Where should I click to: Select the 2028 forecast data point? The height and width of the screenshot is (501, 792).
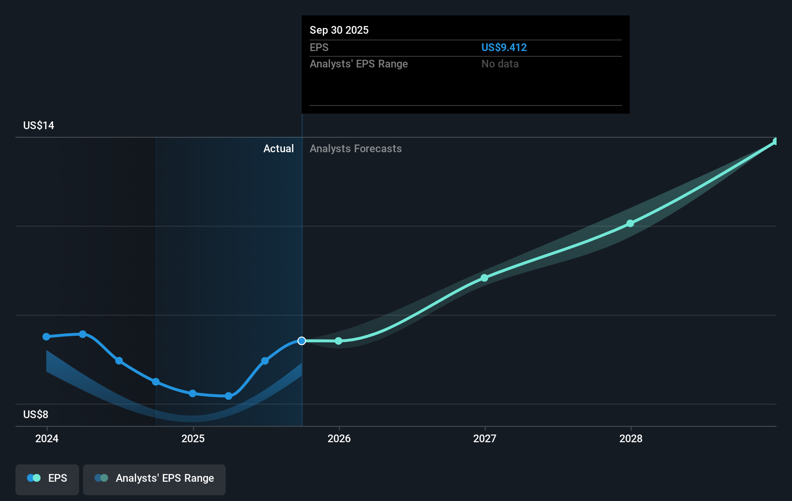[x=630, y=224]
